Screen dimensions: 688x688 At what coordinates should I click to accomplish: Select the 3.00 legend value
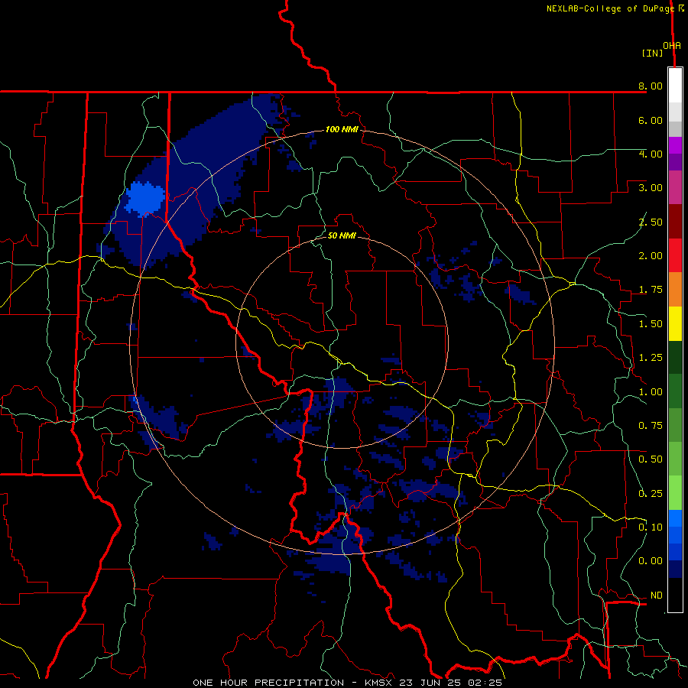coord(651,188)
